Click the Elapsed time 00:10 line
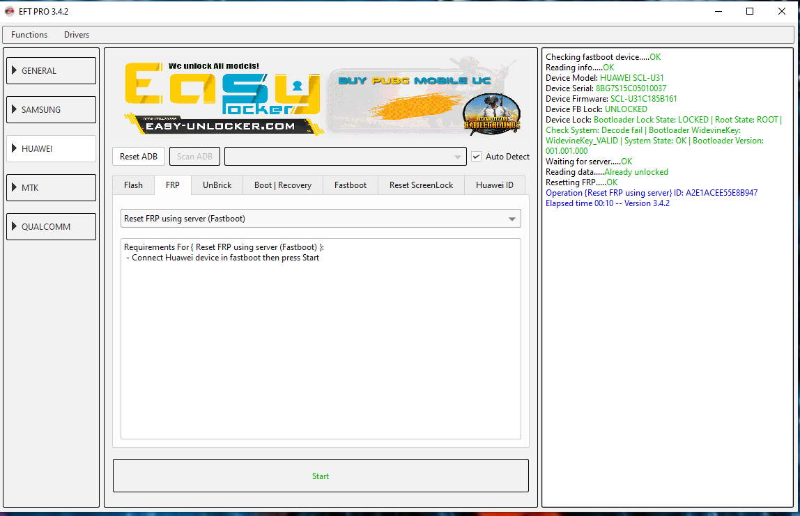This screenshot has height=516, width=800. click(x=607, y=203)
